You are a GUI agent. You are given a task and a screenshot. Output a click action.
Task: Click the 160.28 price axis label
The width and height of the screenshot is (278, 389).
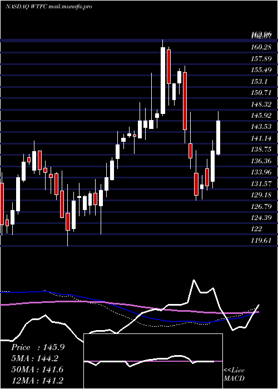[x=261, y=47]
